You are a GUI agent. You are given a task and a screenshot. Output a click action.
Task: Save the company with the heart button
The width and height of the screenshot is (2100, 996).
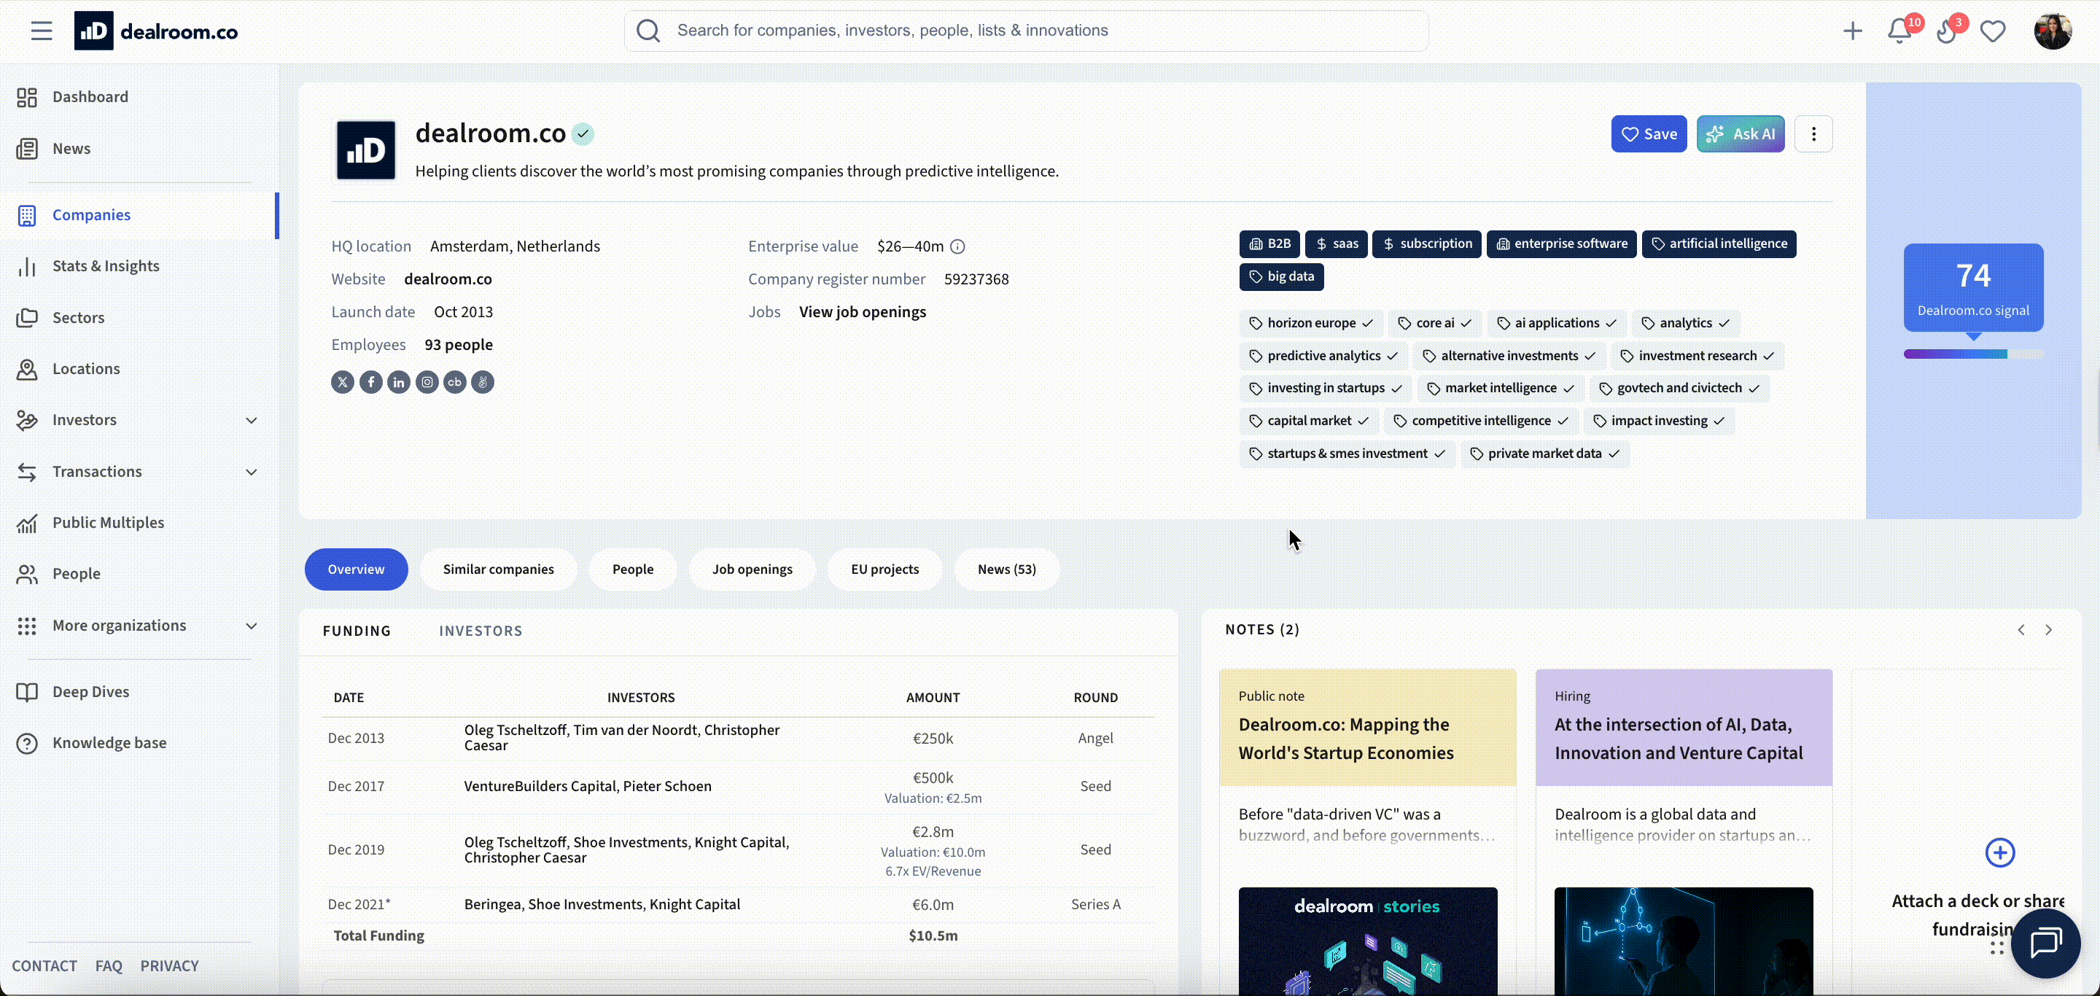pyautogui.click(x=1649, y=133)
